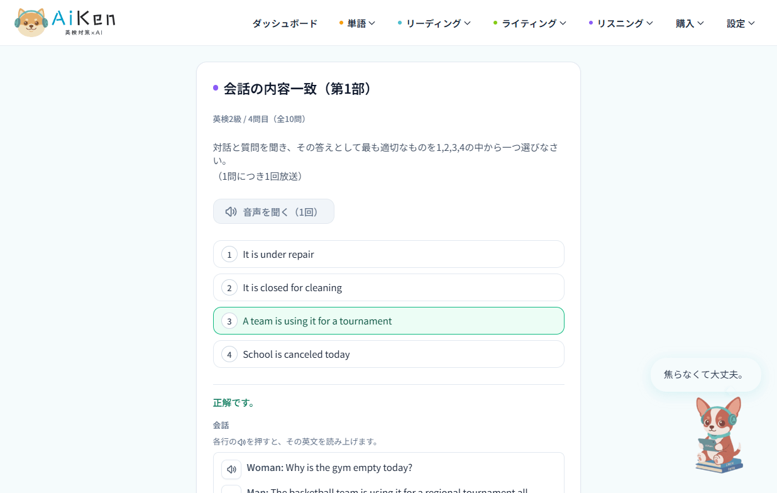Viewport: 777px width, 493px height.
Task: Click the AiKen shiba dog logo
Action: point(65,23)
